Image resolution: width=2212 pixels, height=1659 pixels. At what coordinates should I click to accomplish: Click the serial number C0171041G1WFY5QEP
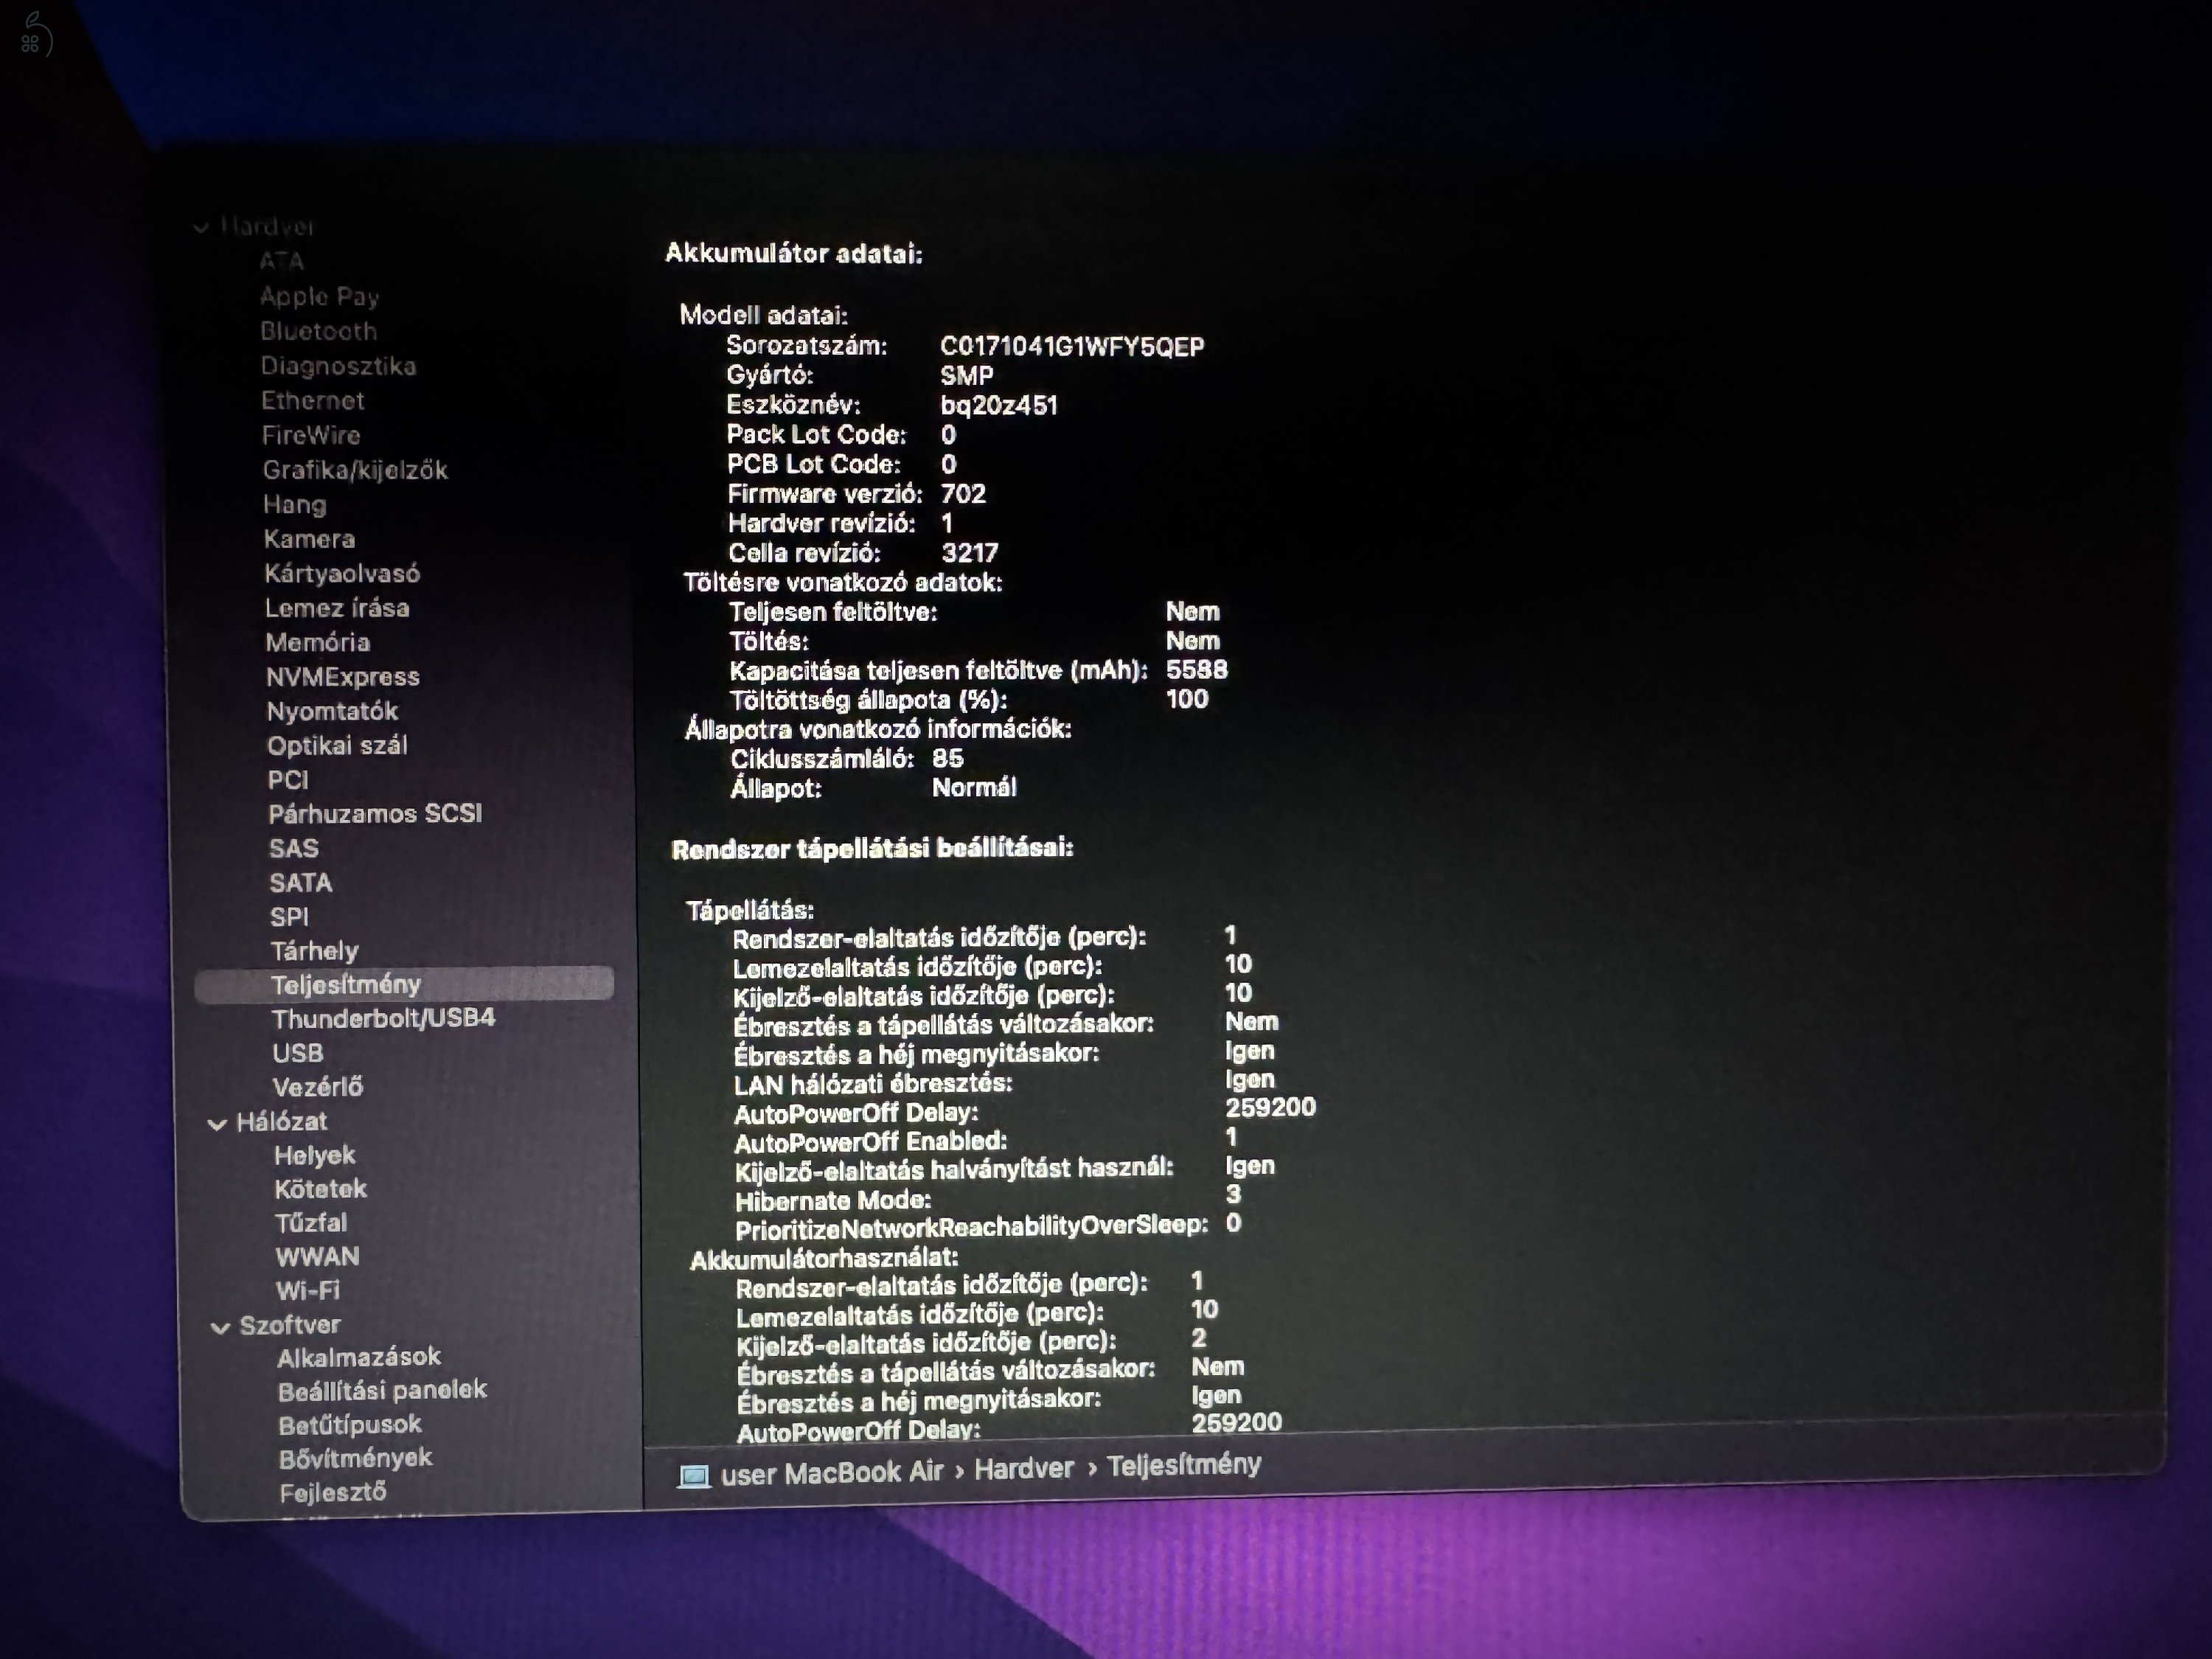[1072, 347]
